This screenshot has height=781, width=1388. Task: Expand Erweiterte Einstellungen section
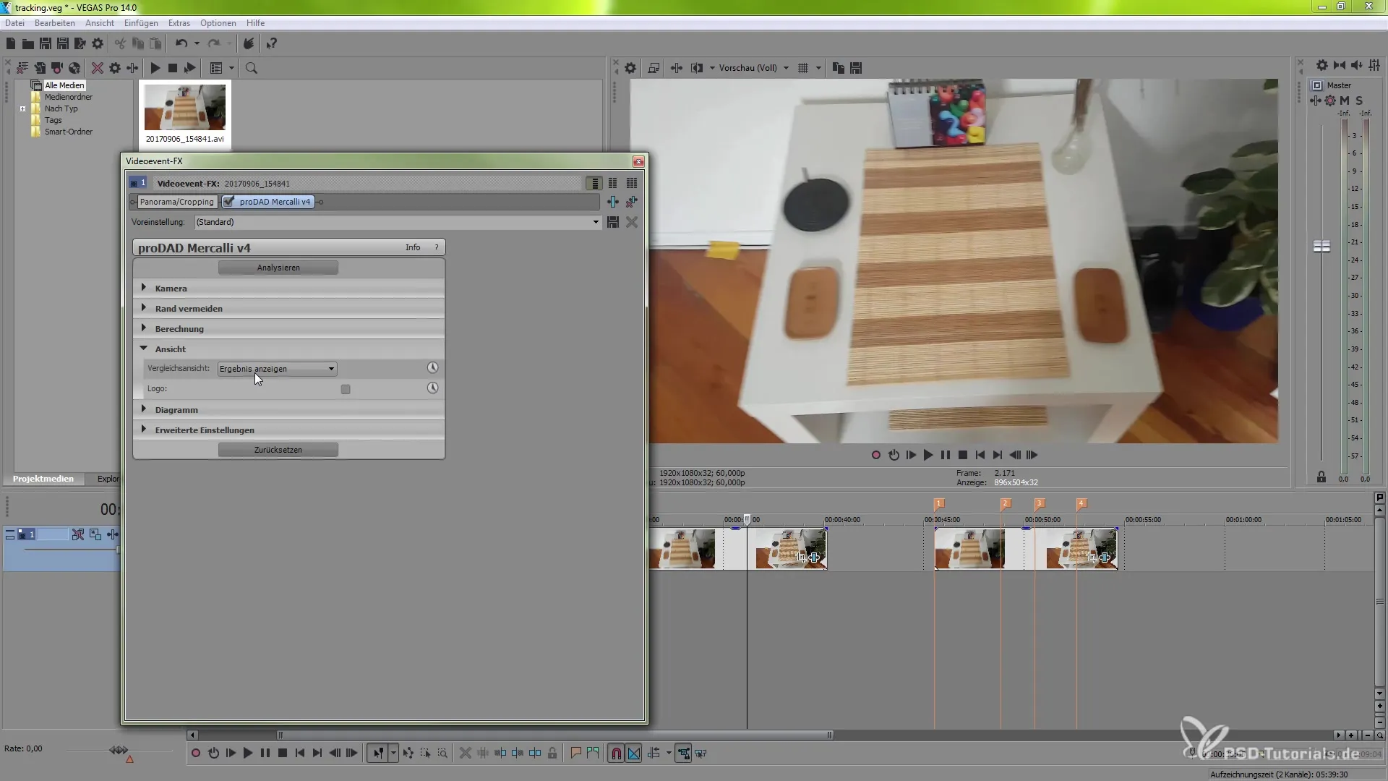point(143,430)
